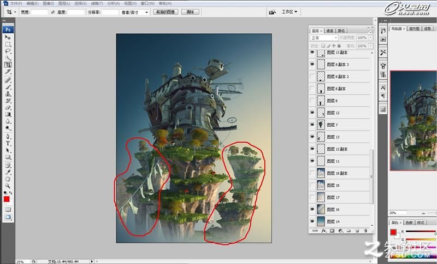Select the Zoom tool
The height and width of the screenshot is (264, 437).
point(8,186)
